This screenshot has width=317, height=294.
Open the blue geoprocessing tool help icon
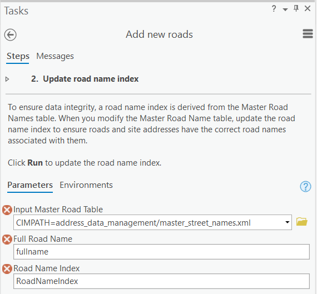[305, 186]
